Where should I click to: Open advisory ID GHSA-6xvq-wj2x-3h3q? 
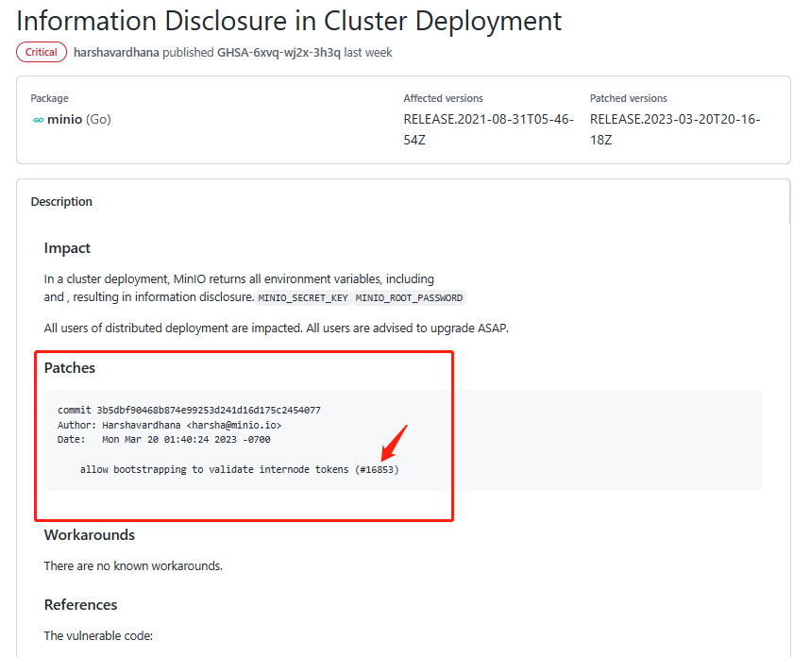(x=278, y=53)
